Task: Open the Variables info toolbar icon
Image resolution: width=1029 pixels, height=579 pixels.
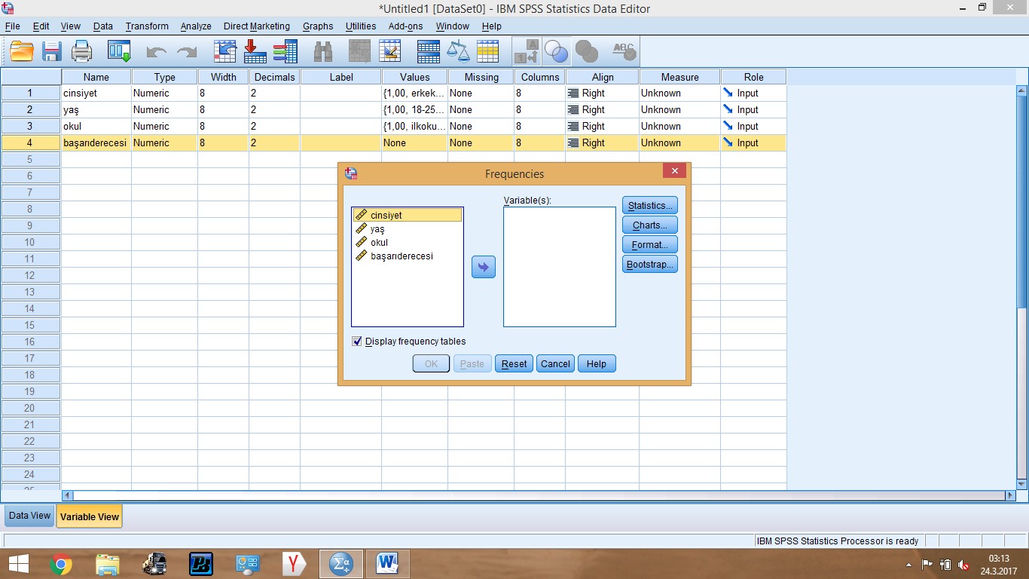Action: pyautogui.click(x=285, y=51)
